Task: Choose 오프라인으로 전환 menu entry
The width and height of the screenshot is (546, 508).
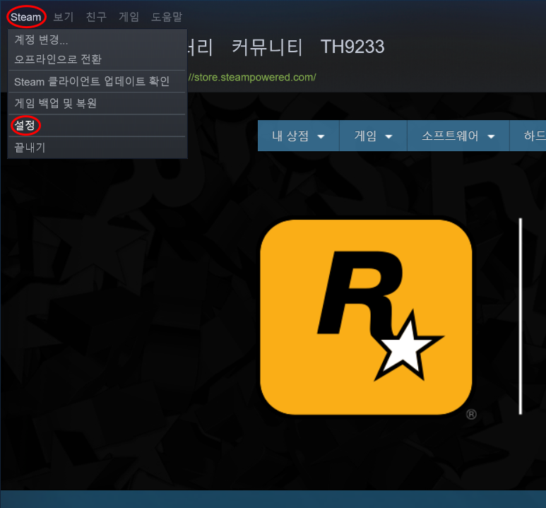Action: (x=97, y=59)
